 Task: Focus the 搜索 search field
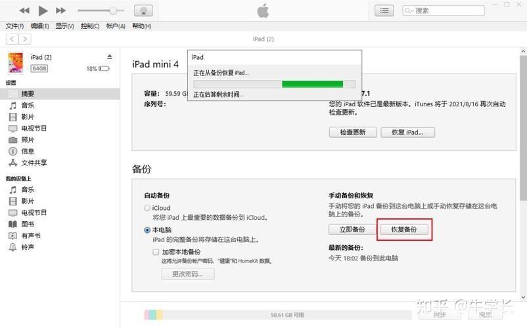pyautogui.click(x=444, y=10)
